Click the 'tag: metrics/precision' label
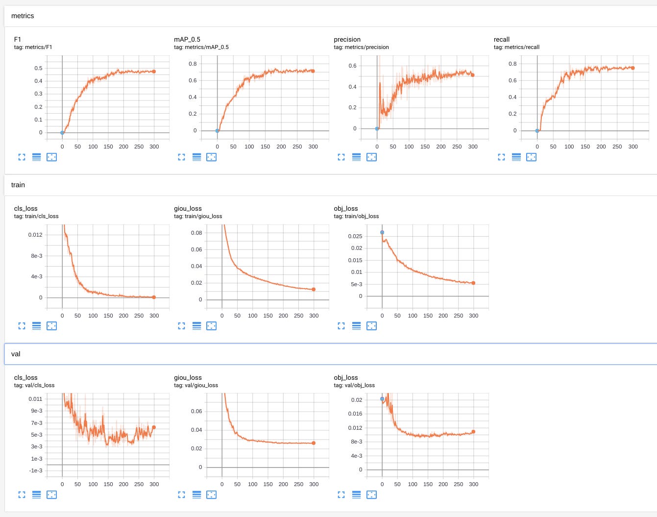This screenshot has height=517, width=657. coord(362,47)
